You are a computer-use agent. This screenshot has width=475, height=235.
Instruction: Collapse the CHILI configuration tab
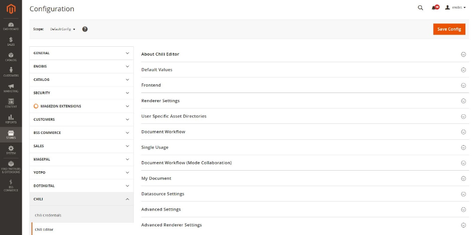pos(81,199)
